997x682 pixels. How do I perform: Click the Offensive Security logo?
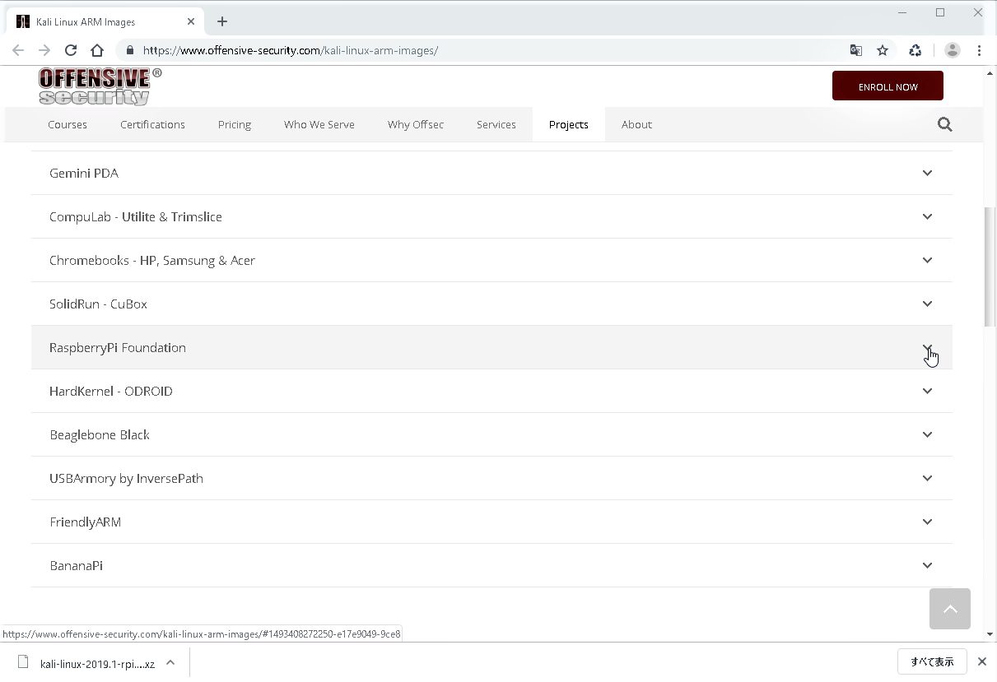[x=100, y=86]
